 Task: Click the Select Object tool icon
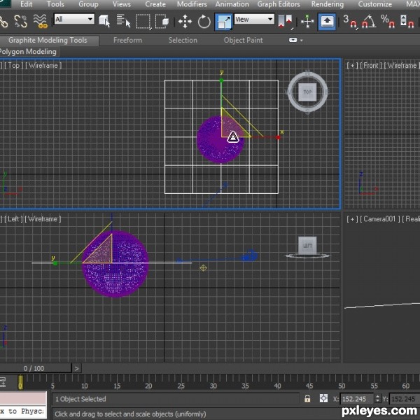pos(104,21)
